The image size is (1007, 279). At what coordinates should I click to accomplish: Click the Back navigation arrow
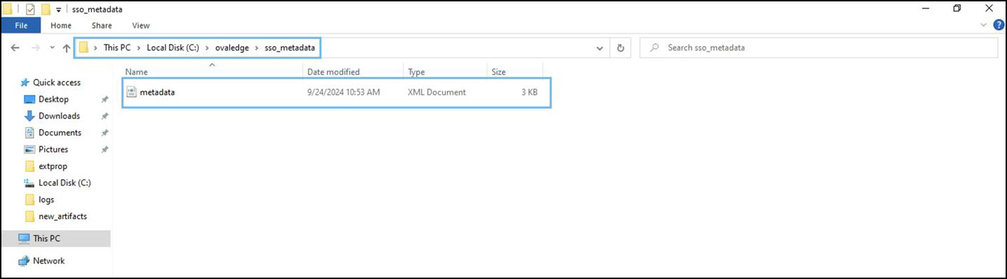[16, 48]
